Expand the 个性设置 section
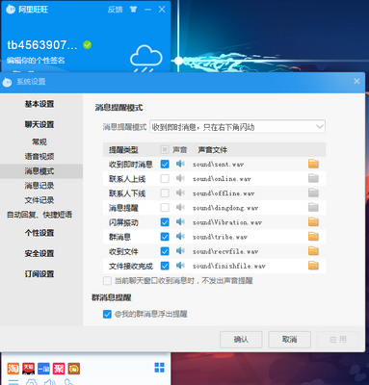The width and height of the screenshot is (369, 385). click(x=40, y=233)
